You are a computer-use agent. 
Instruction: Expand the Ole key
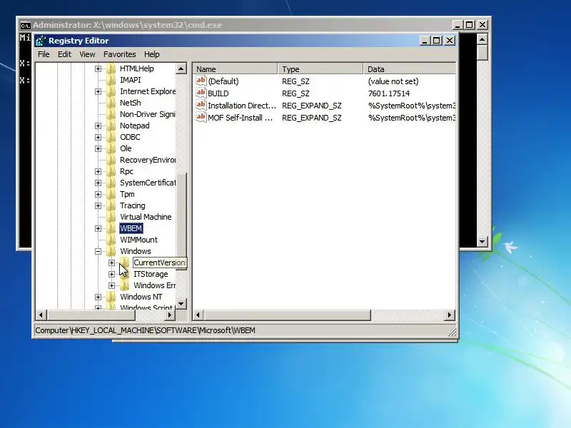pos(98,148)
